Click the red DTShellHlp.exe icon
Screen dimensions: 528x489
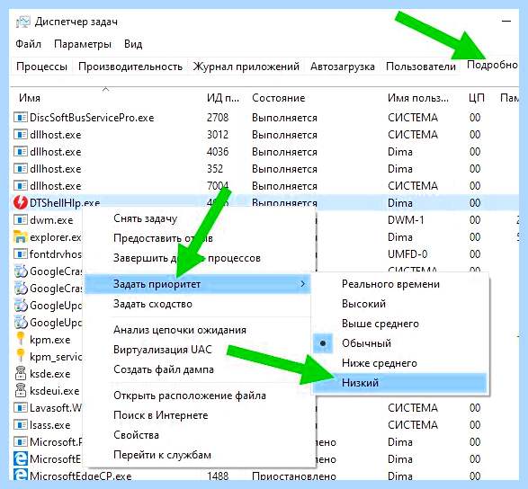(20, 202)
